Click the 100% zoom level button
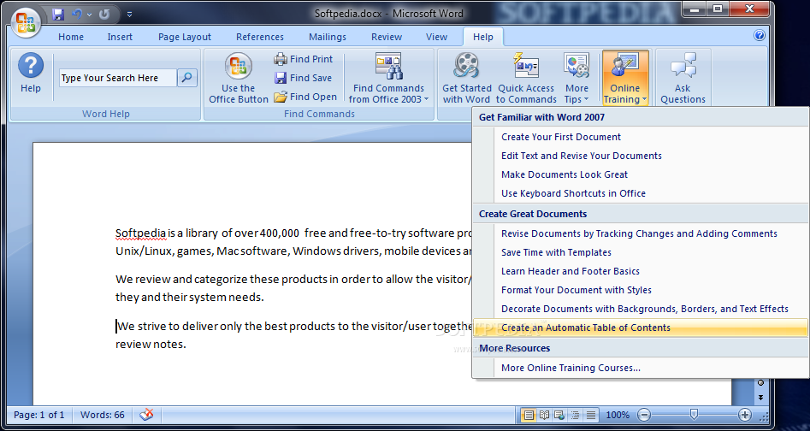This screenshot has height=431, width=810. pos(618,415)
